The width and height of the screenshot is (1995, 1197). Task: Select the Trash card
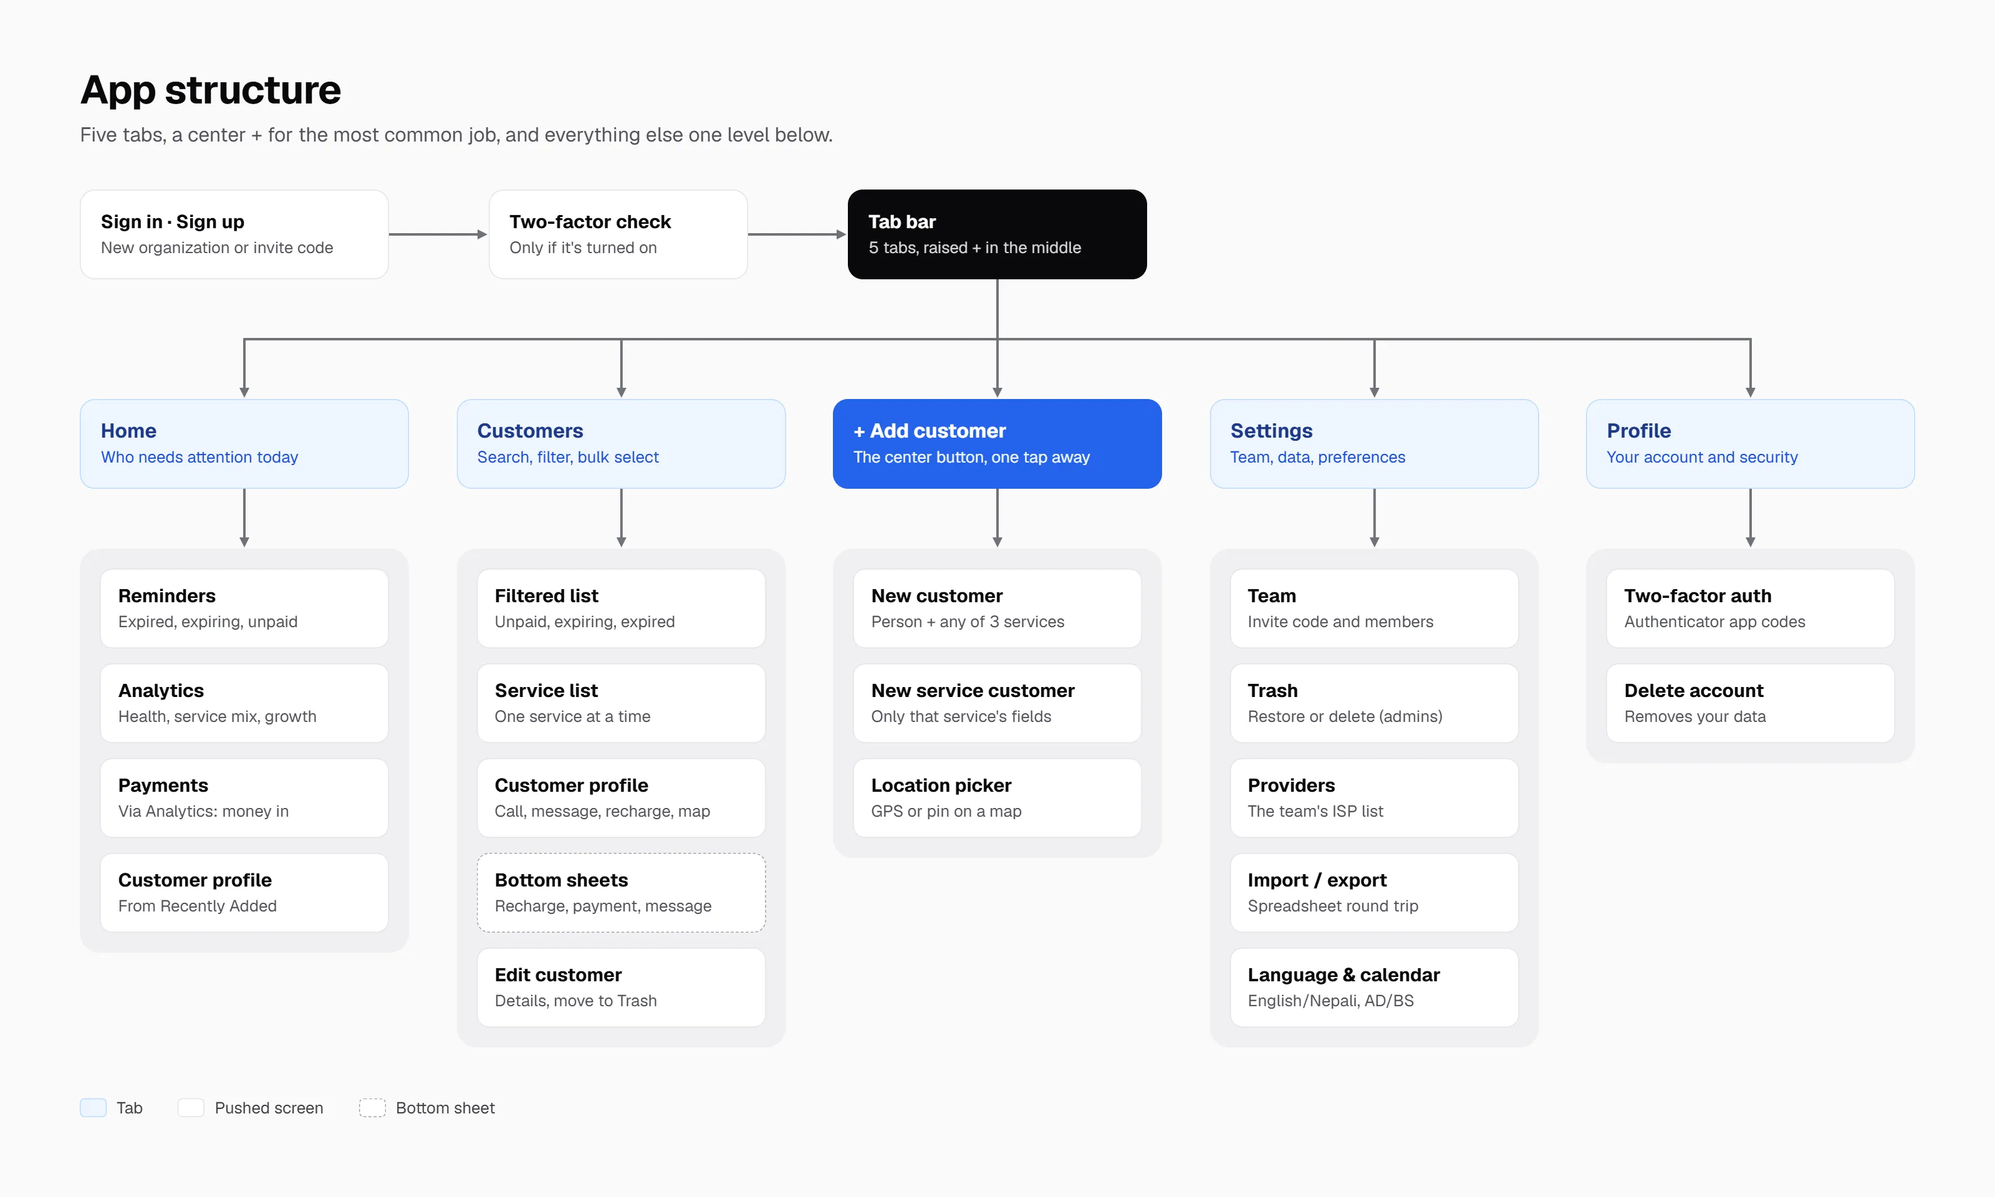(1374, 703)
